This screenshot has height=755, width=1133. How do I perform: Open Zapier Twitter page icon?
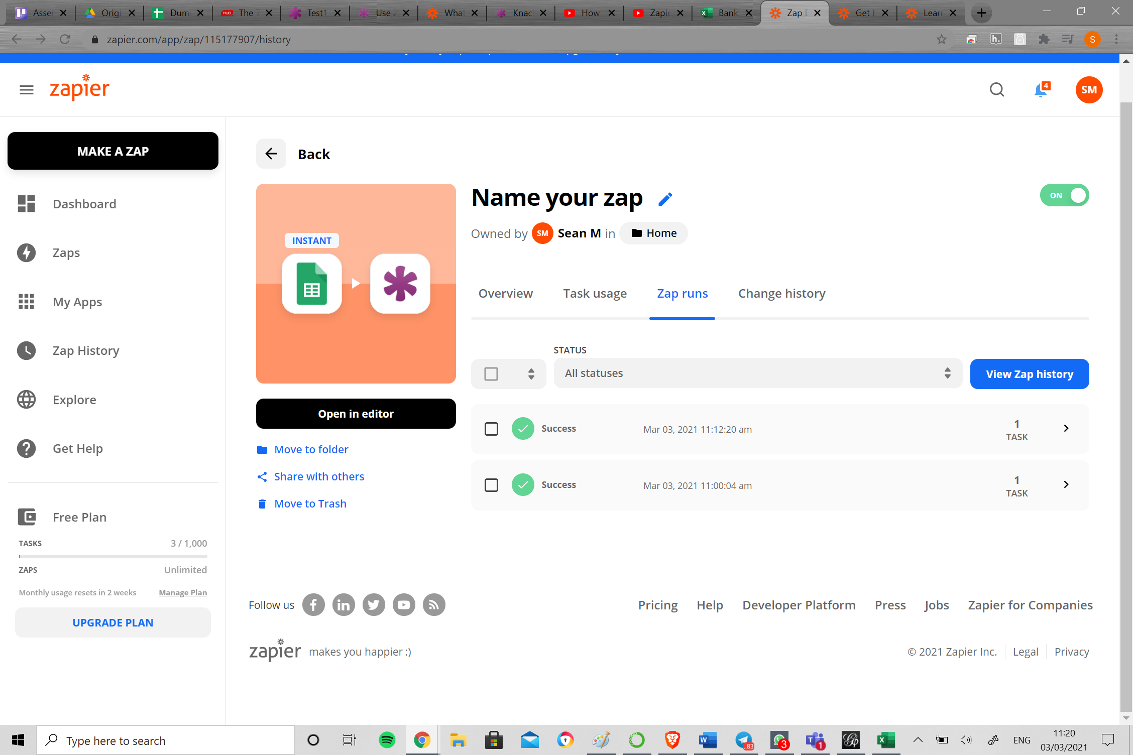point(374,605)
